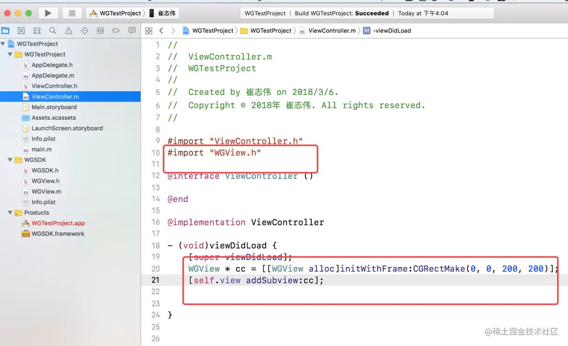Image resolution: width=568 pixels, height=346 pixels.
Task: Open the Report navigator speech icon
Action: [x=132, y=31]
